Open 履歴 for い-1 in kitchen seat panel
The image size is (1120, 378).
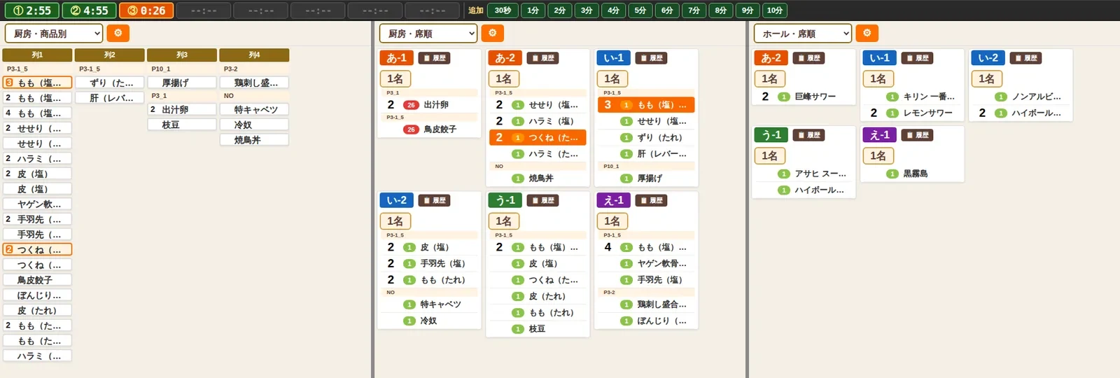click(651, 58)
